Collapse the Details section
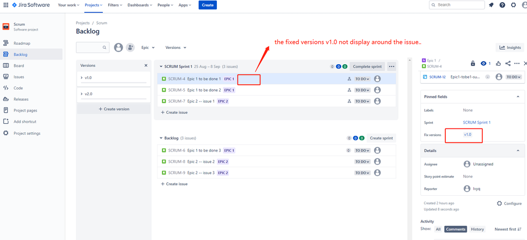527x240 pixels. (518, 151)
